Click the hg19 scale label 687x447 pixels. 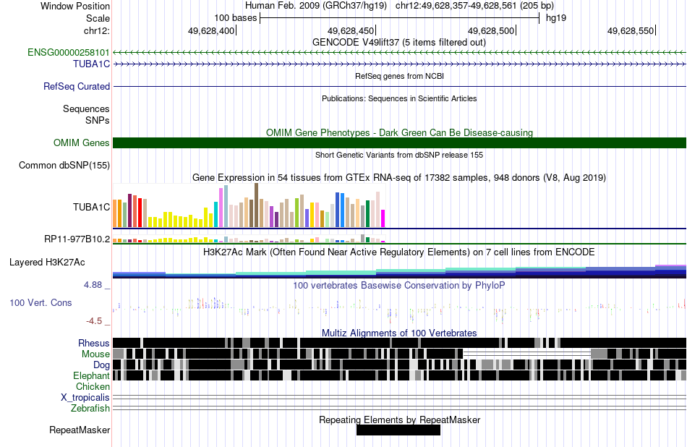(x=556, y=18)
